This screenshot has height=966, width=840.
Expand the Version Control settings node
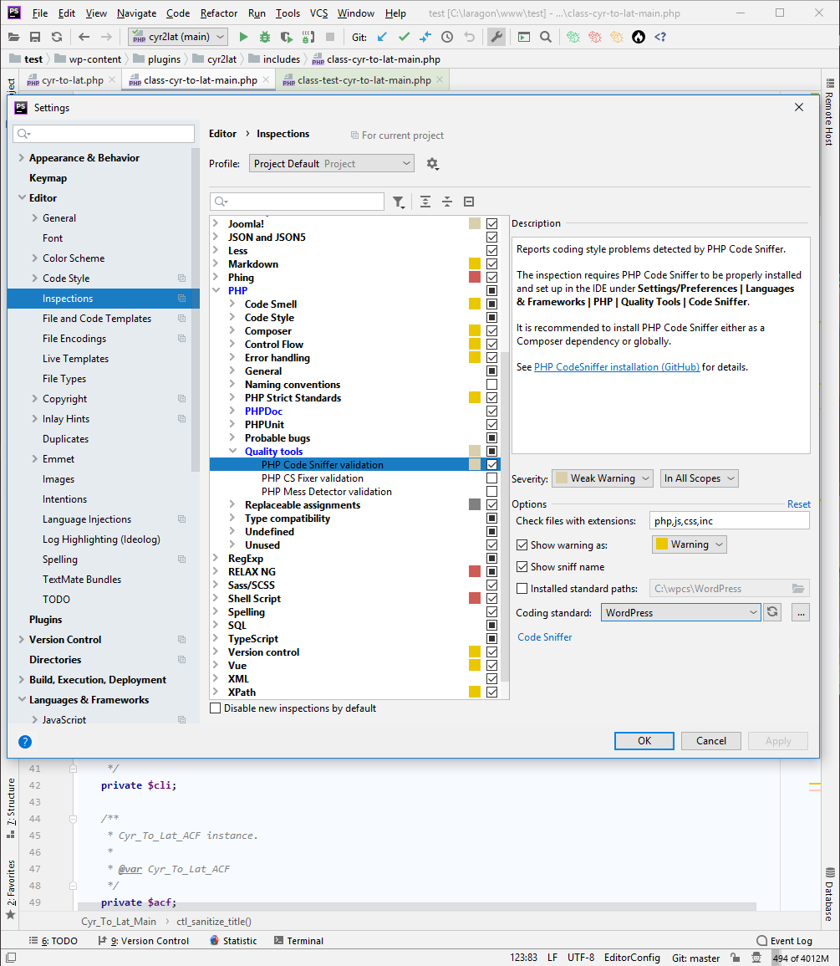pos(22,640)
